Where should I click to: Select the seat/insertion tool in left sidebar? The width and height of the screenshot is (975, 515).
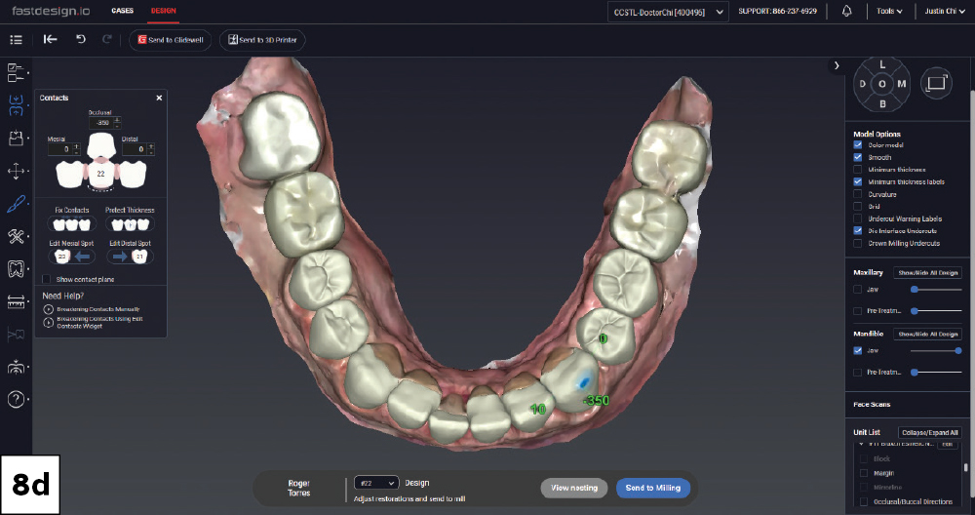tap(17, 139)
